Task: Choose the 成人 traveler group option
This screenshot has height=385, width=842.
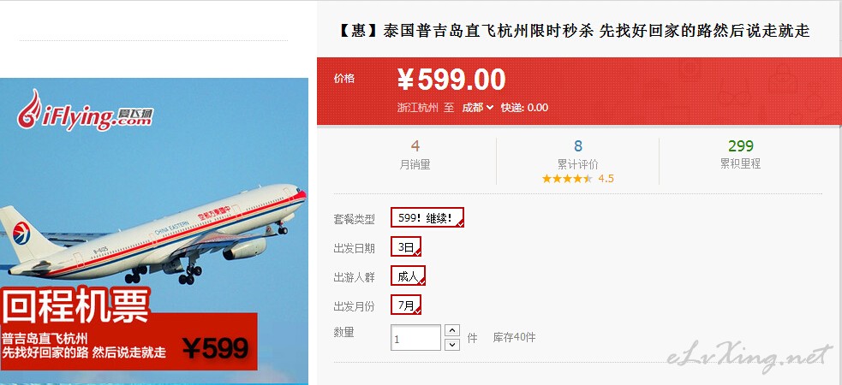Action: (x=408, y=275)
